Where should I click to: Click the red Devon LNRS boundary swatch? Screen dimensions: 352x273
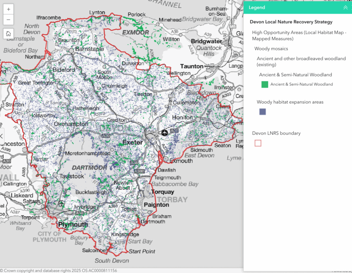click(x=258, y=143)
